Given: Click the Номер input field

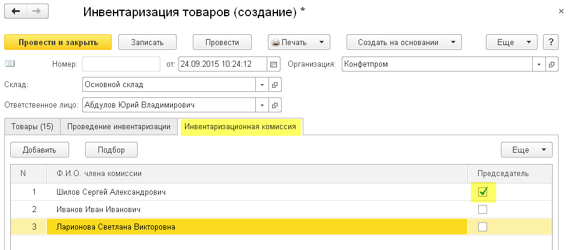Looking at the screenshot, I should (x=121, y=64).
